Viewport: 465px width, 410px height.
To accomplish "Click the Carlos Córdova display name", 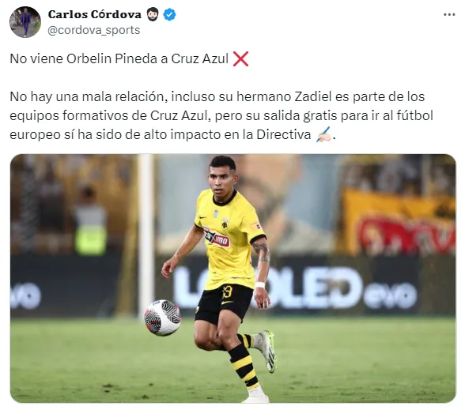I will (x=95, y=14).
